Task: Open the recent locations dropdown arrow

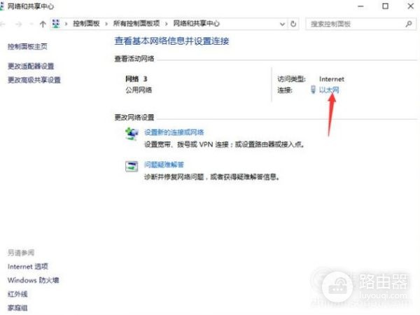Action: pos(31,24)
